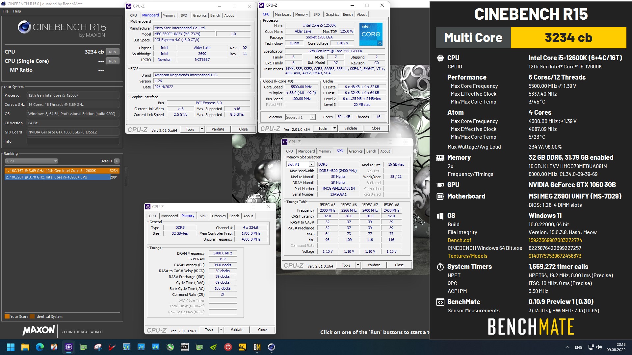
Task: Switch to Bench tab in Mainboard CPU-Z window
Action: (215, 15)
